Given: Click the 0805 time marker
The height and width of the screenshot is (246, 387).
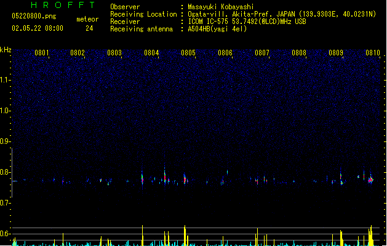Looking at the screenshot, I should point(188,53).
